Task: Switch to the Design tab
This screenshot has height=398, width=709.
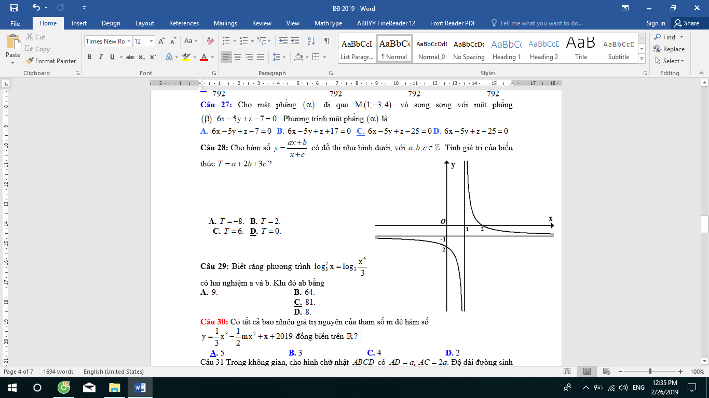Action: tap(111, 23)
